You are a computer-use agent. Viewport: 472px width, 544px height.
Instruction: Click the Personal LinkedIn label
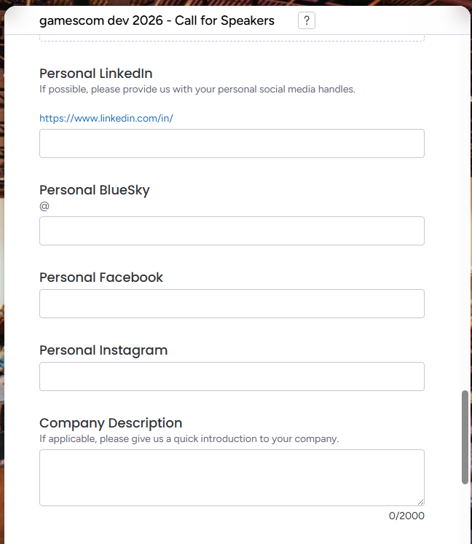(95, 74)
